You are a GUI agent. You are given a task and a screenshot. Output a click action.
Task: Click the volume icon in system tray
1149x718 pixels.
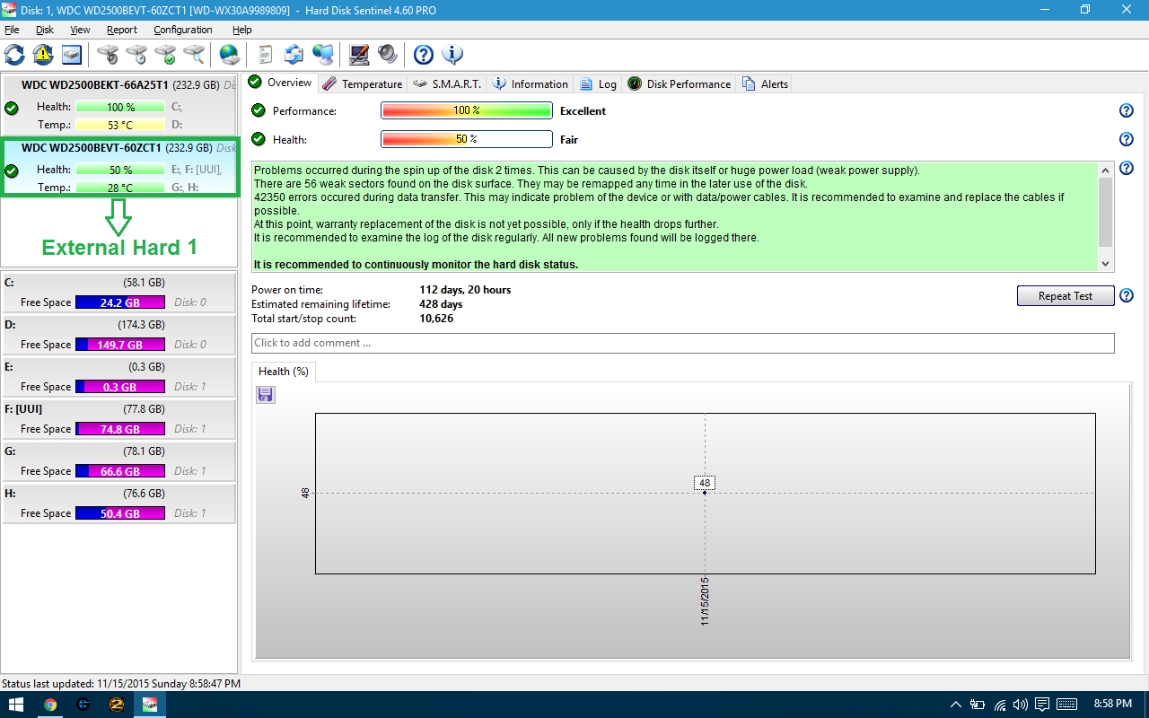[x=1020, y=705]
